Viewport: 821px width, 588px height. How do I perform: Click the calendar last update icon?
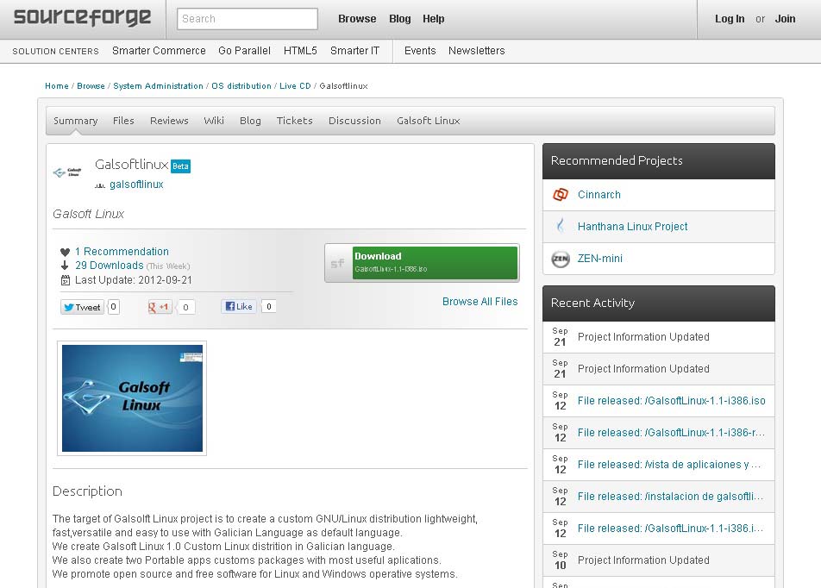coord(65,280)
